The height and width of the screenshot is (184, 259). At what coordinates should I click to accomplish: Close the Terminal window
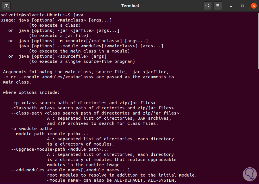253,6
